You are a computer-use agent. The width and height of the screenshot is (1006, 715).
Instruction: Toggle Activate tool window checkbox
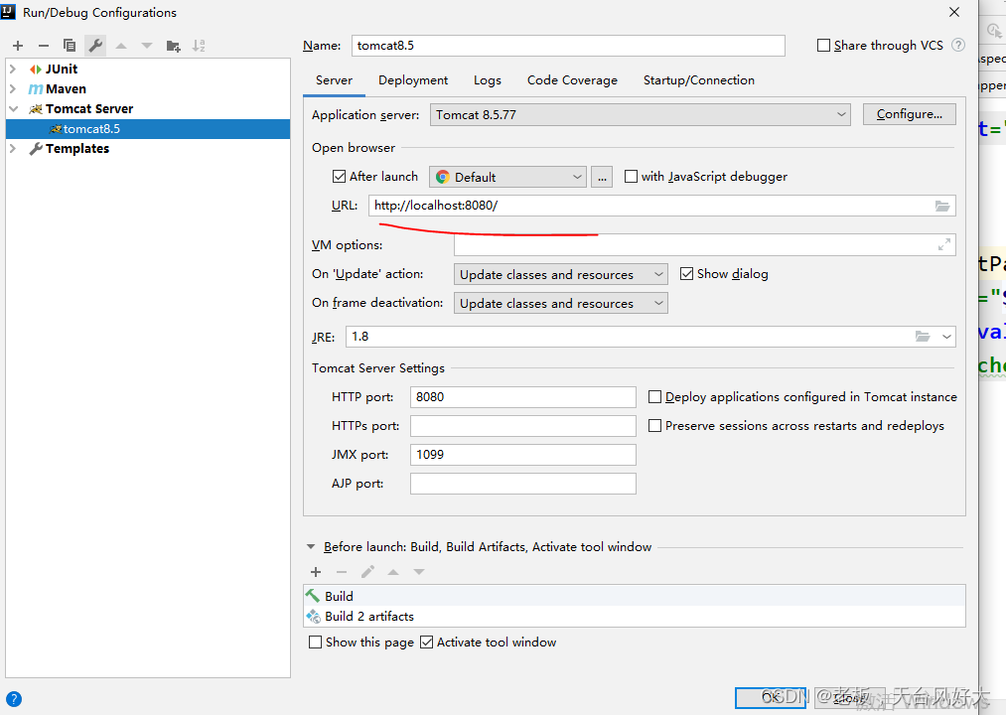click(x=427, y=643)
